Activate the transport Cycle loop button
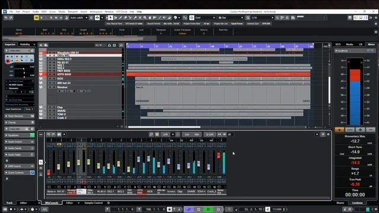This screenshot has height=213, width=379. (188, 209)
